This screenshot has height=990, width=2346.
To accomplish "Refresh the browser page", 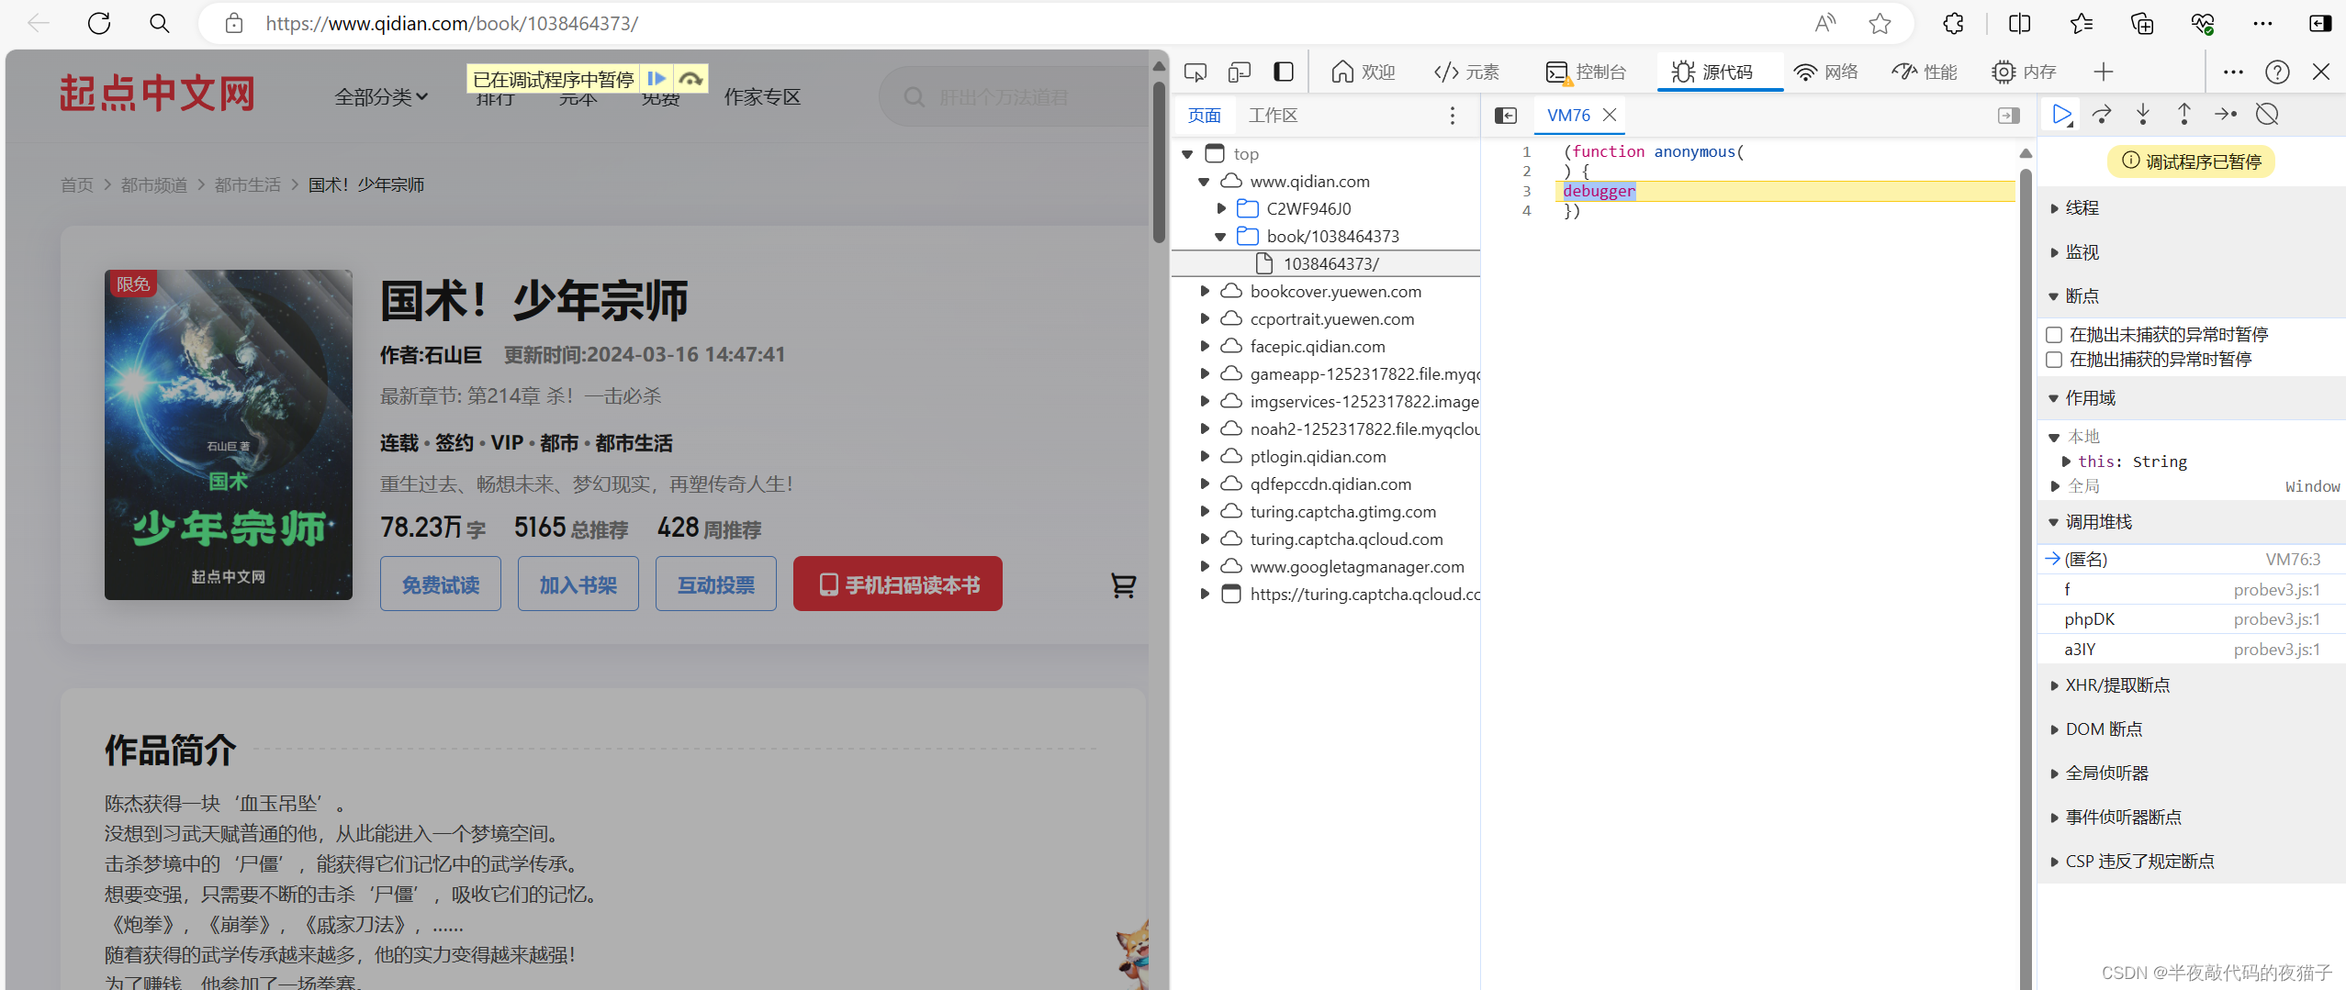I will (x=99, y=23).
